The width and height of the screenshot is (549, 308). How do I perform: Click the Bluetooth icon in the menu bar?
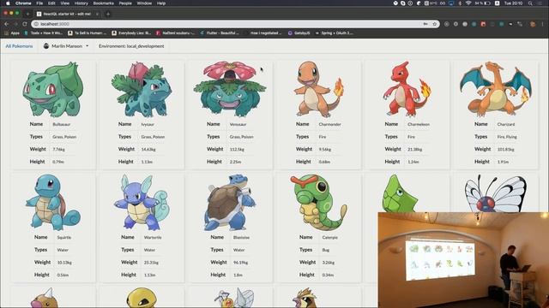460,3
